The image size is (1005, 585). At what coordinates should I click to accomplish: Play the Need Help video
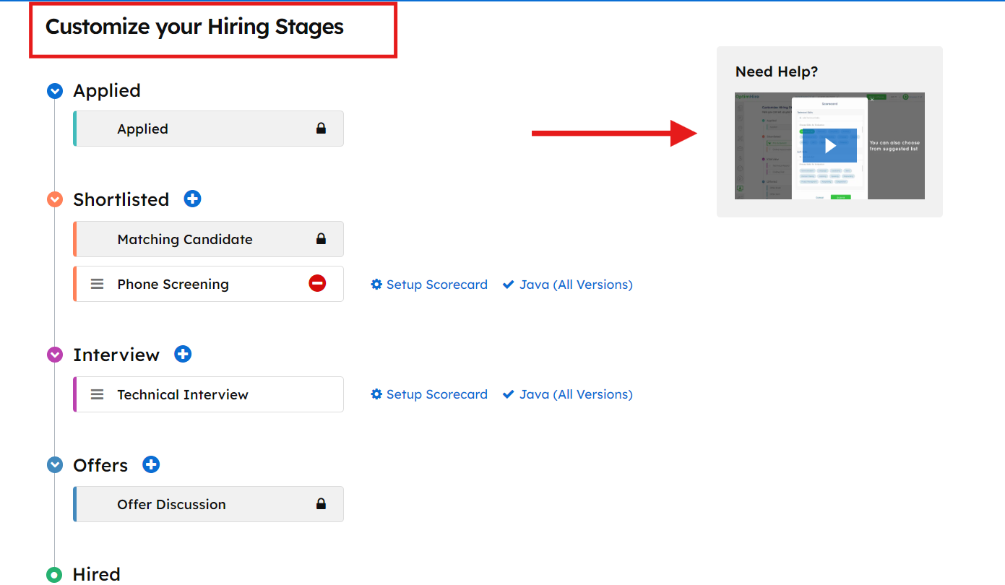click(x=829, y=145)
